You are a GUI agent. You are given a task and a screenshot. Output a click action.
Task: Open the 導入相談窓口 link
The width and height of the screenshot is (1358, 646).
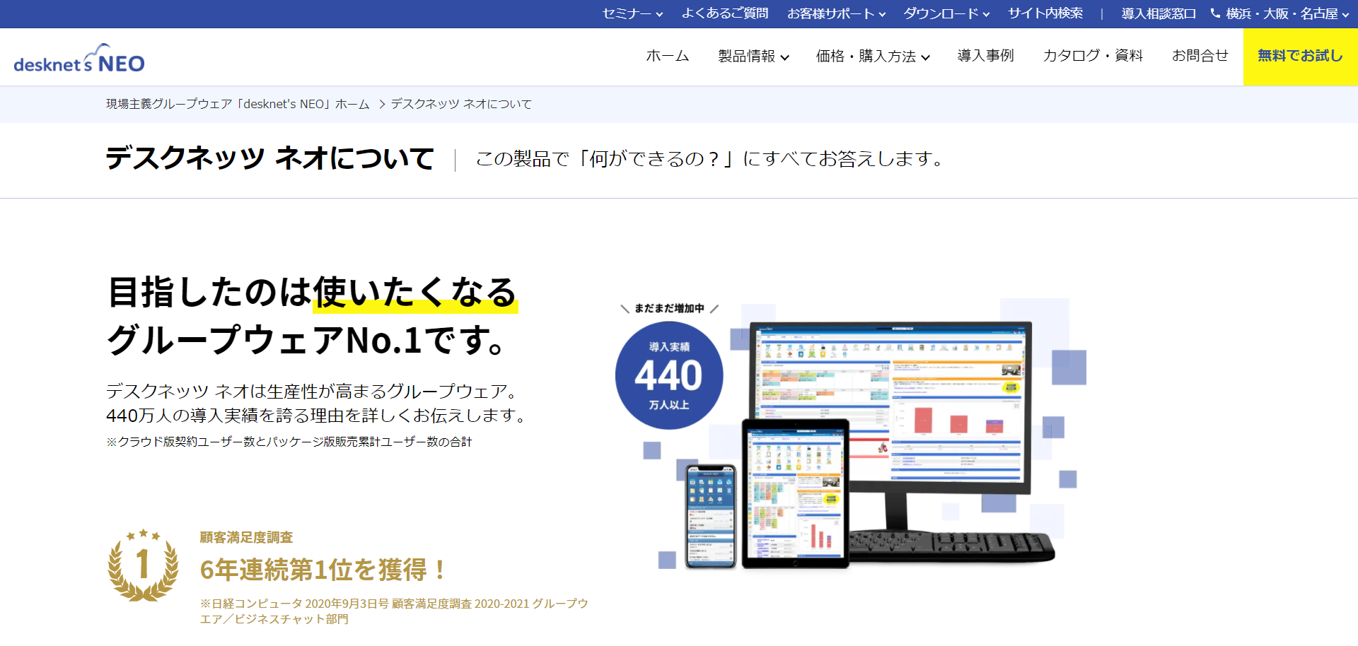[x=1159, y=13]
